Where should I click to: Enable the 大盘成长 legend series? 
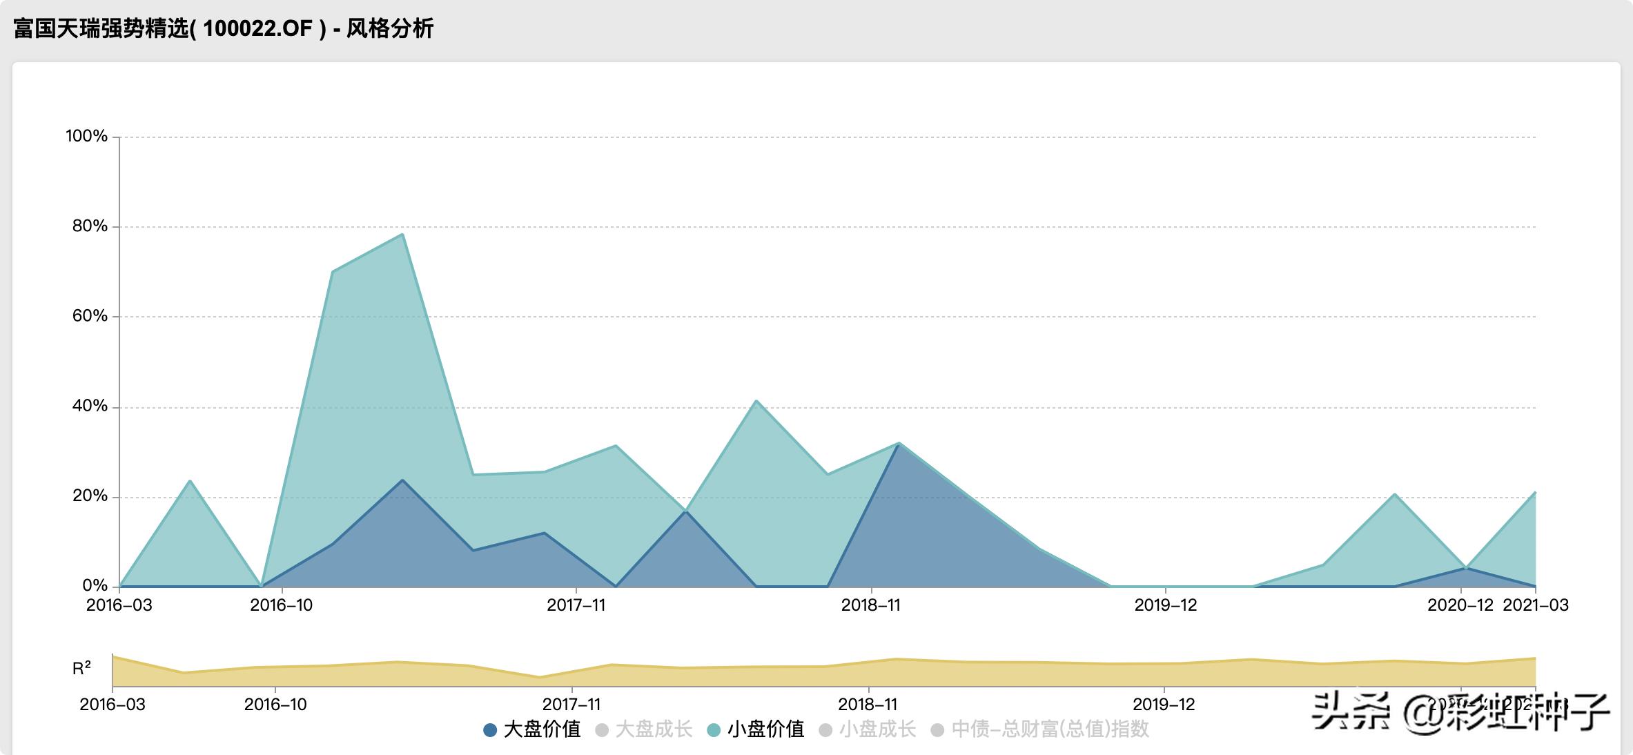click(x=653, y=729)
